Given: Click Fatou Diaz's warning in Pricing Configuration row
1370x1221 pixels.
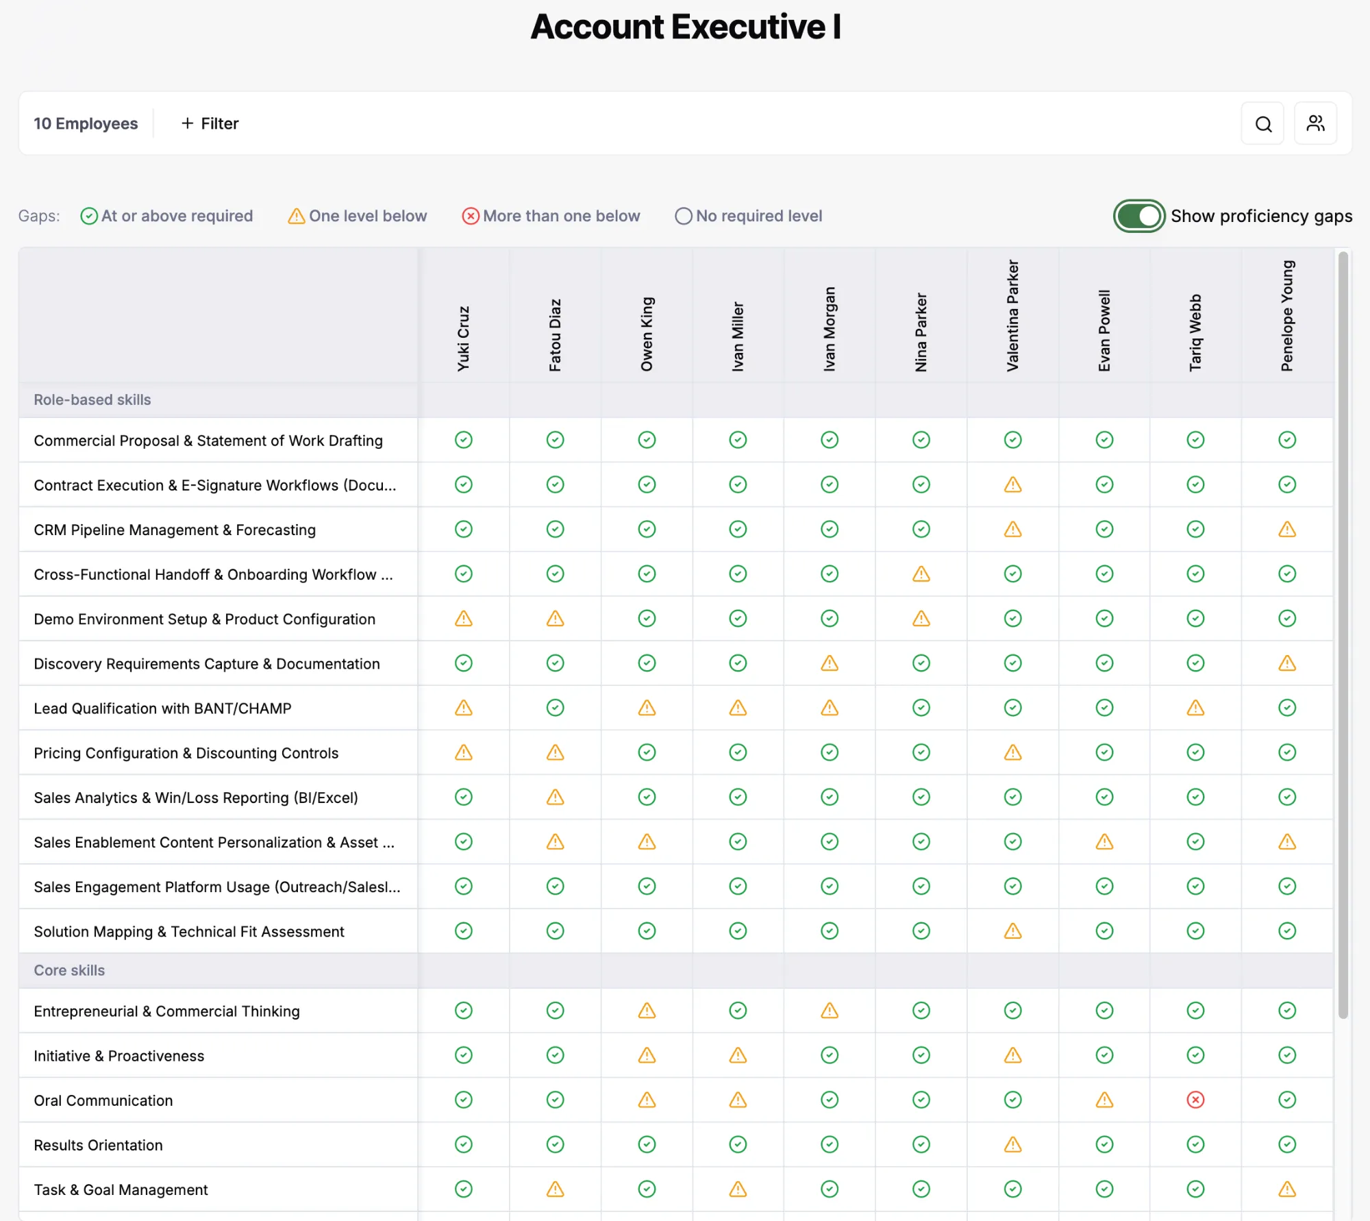Looking at the screenshot, I should (x=556, y=753).
